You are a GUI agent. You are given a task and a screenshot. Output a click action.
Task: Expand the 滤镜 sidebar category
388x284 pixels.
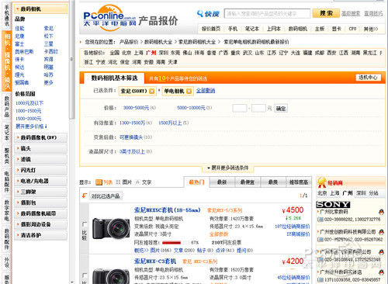coord(41,159)
